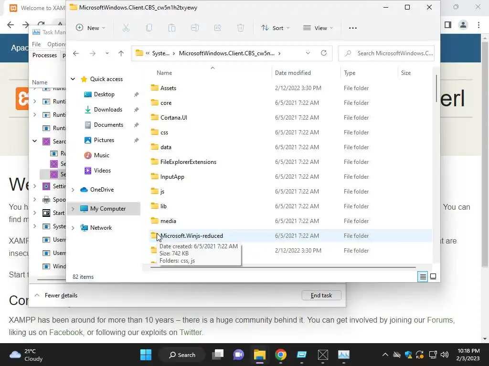Sort by Name column header

click(164, 73)
